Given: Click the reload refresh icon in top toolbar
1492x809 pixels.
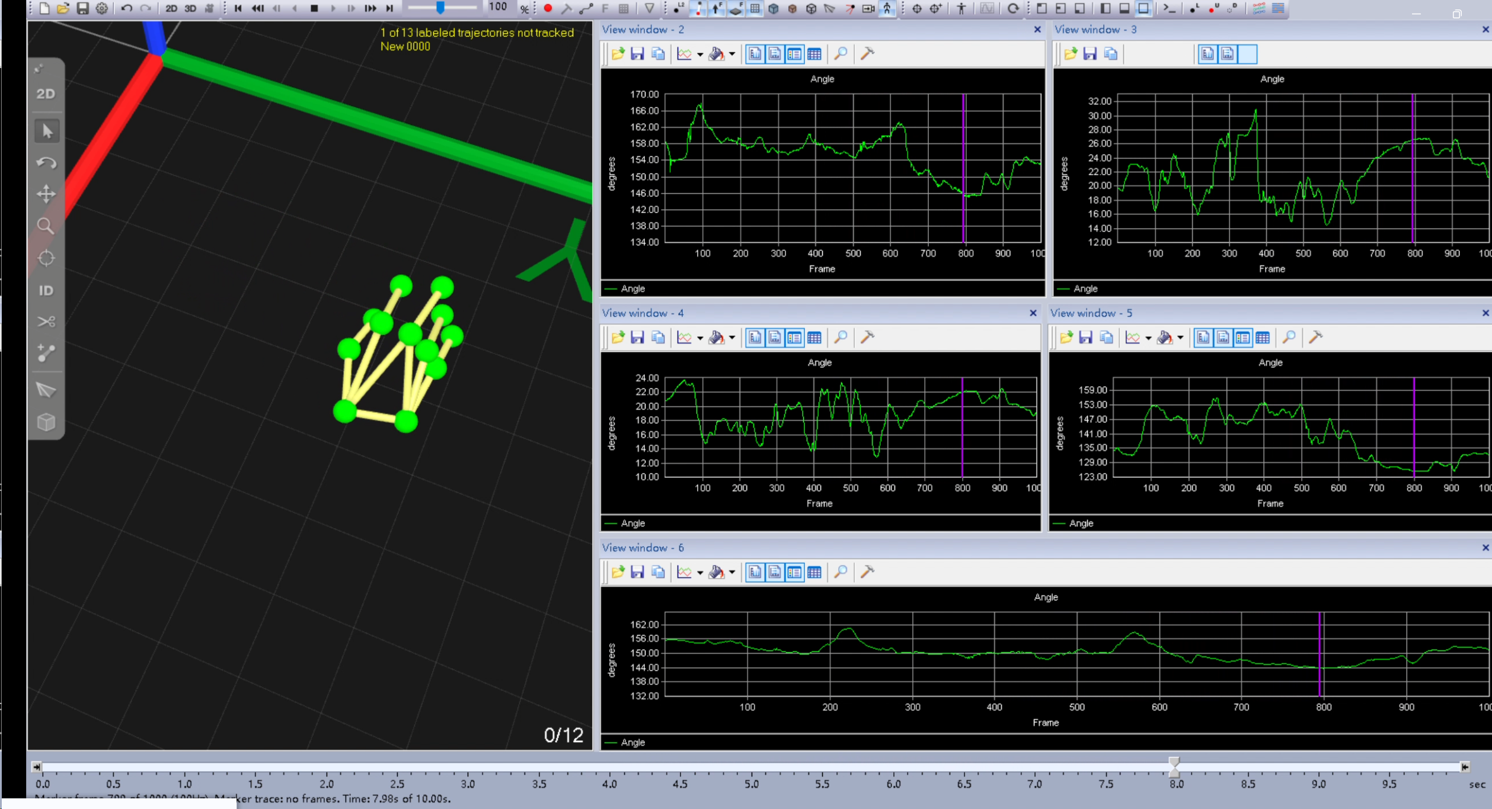Looking at the screenshot, I should [x=1013, y=8].
